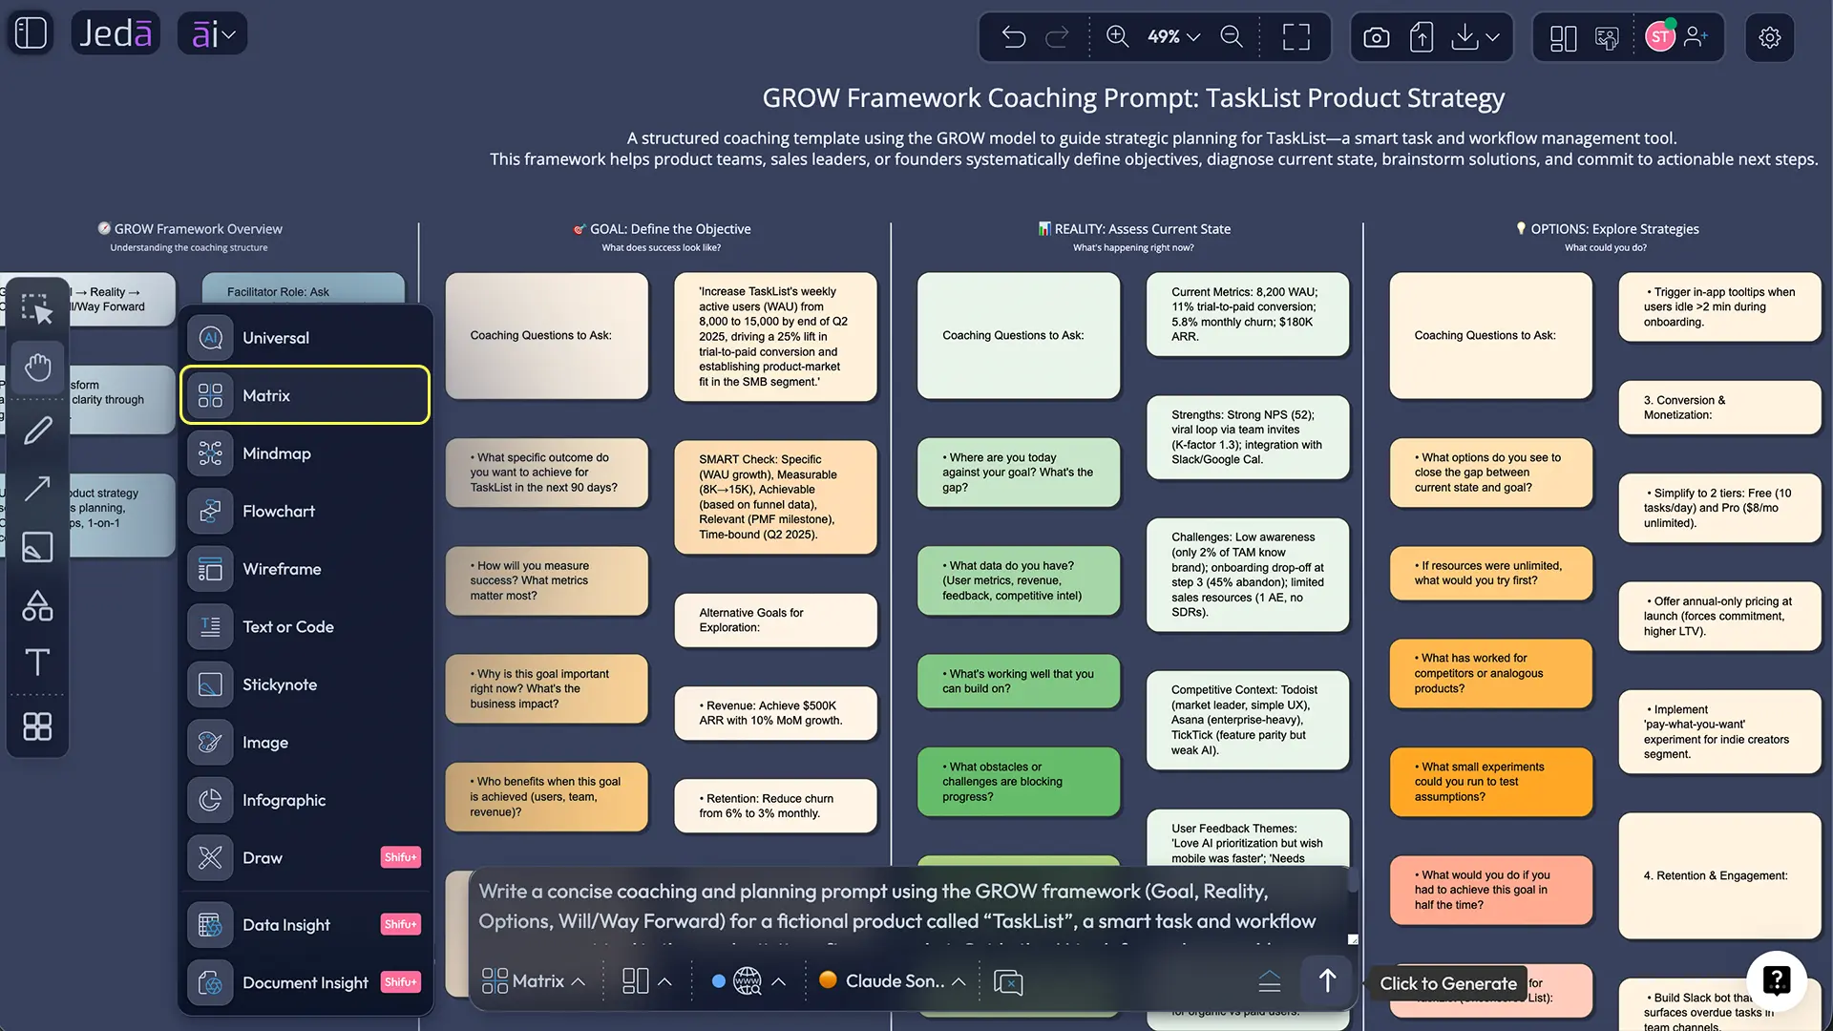Click 'REALITY: Assess Current State' heading
1833x1031 pixels.
(1142, 229)
